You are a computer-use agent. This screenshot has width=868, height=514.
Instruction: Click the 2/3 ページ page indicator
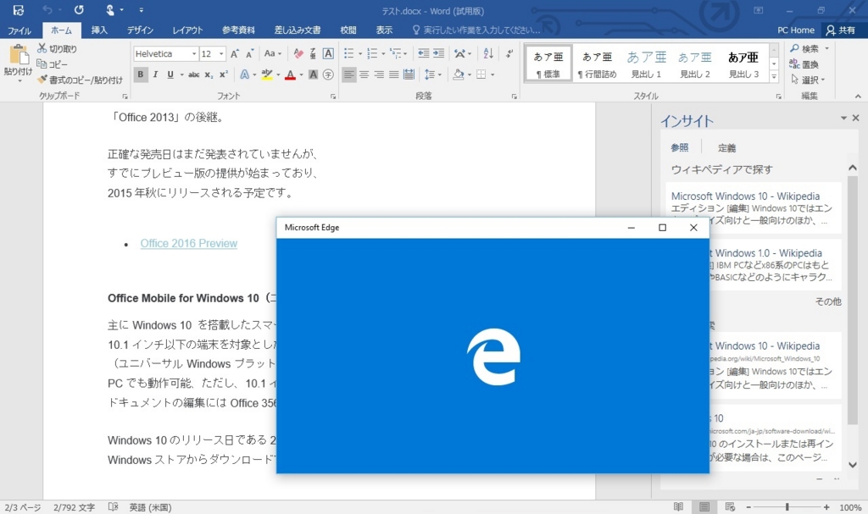(23, 507)
